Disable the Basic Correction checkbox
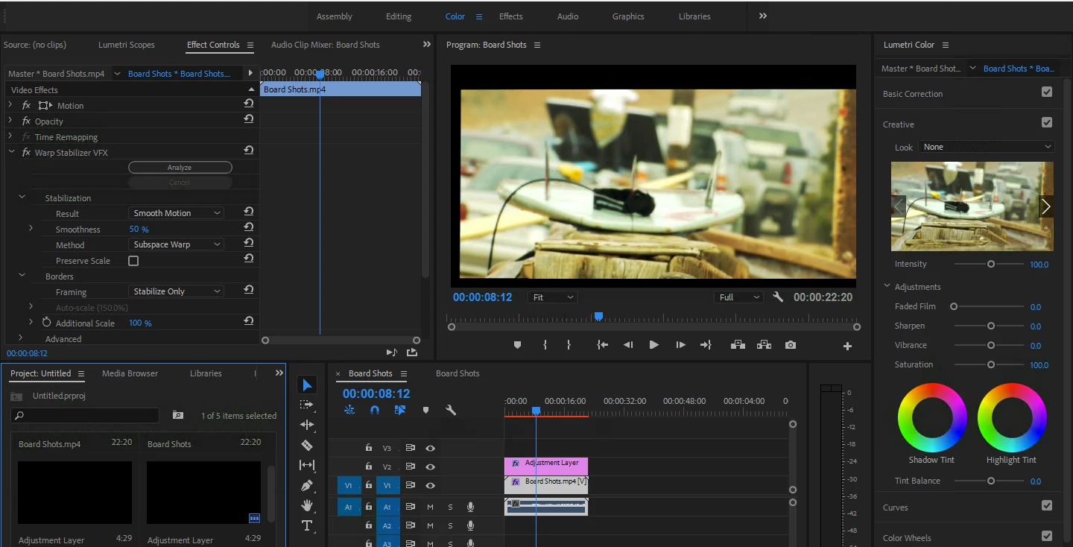1073x547 pixels. [1047, 92]
